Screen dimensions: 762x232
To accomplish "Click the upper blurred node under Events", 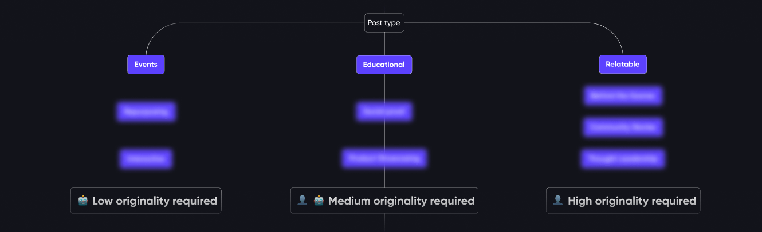I will [x=146, y=111].
